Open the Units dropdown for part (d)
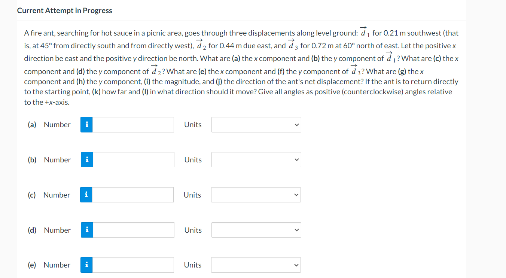 (256, 230)
